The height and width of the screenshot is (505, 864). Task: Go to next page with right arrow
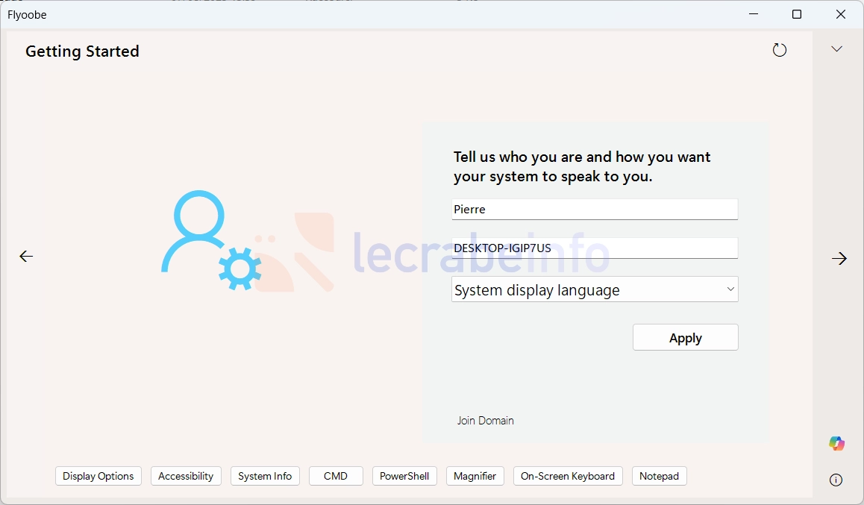[839, 258]
